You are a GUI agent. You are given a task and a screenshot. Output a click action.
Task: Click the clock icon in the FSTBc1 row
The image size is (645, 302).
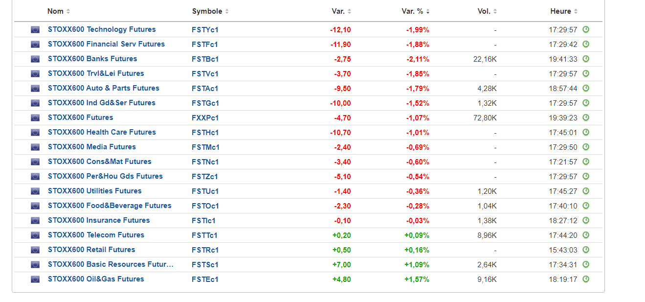coord(586,59)
